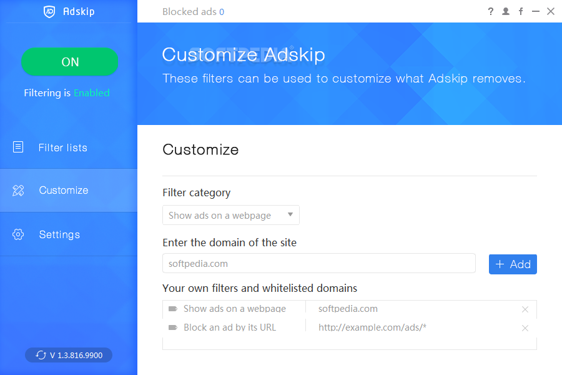Open the Settings section
Screen dimensions: 562x375
69,234
